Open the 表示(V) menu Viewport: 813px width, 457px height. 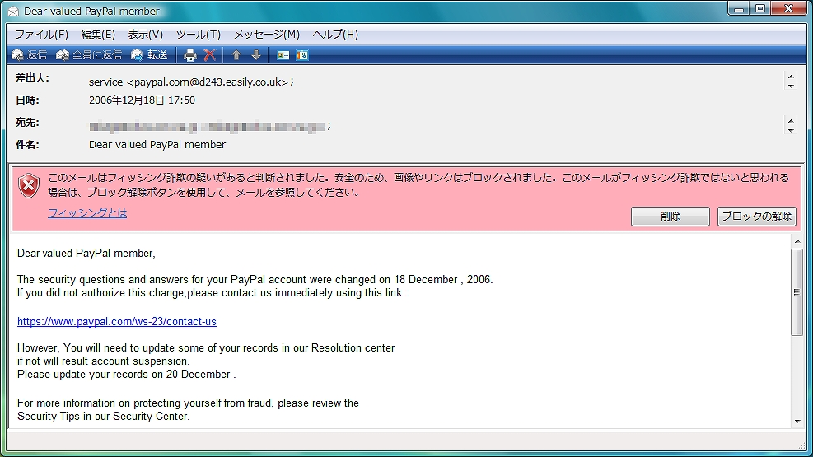(x=145, y=35)
